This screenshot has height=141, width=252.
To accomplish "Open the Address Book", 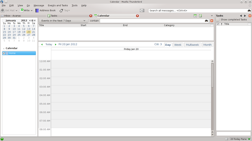I will (46, 10).
